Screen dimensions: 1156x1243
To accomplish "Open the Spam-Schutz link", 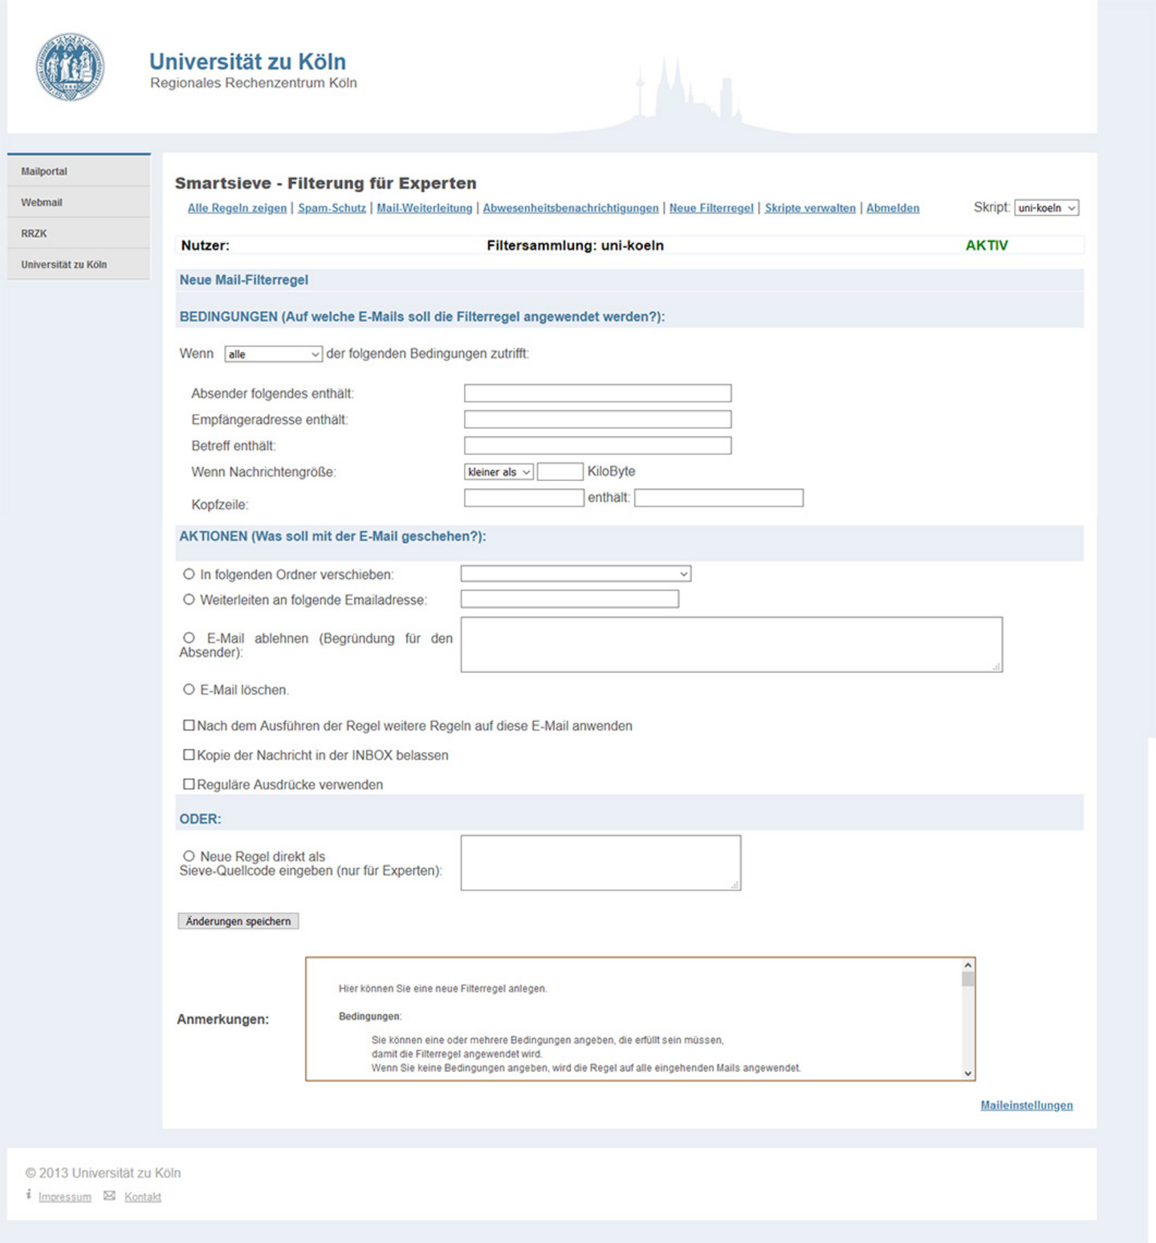I will click(332, 208).
